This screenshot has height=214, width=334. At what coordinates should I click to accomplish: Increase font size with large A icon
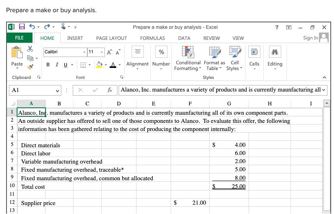pos(109,52)
